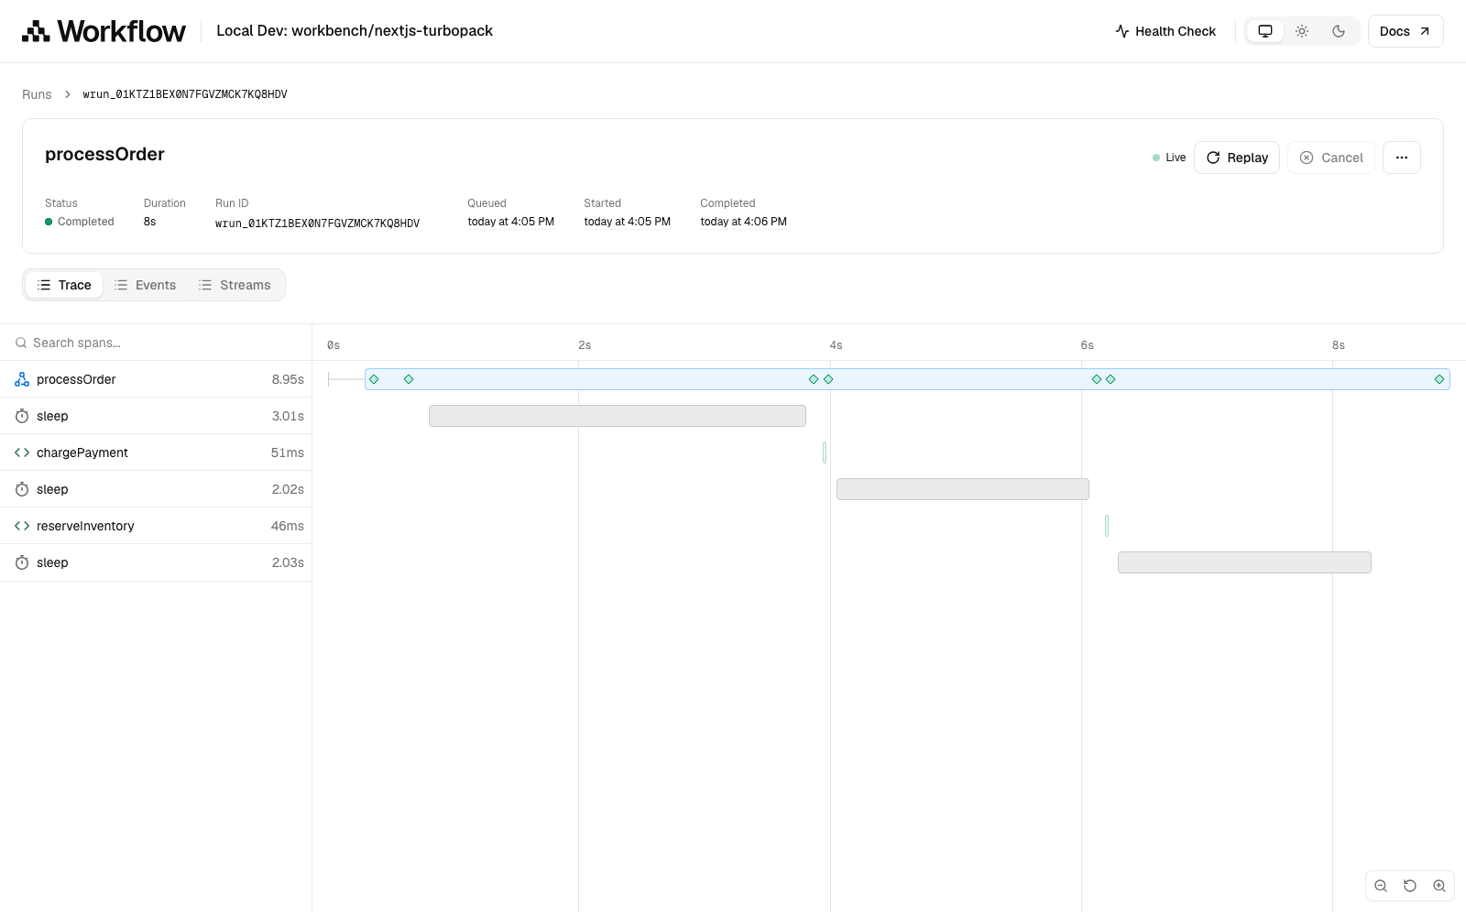Open the Docs link

1406,31
